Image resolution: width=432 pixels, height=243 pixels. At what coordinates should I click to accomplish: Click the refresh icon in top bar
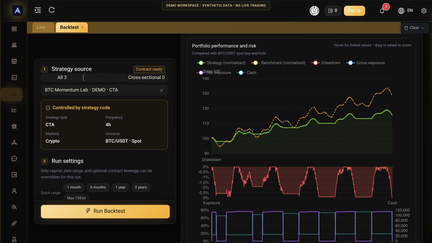(x=52, y=10)
